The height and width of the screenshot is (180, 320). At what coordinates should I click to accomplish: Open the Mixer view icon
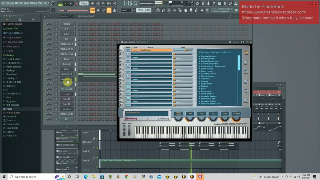(x=174, y=10)
